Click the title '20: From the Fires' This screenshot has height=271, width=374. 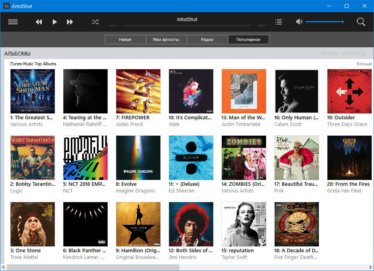click(348, 184)
